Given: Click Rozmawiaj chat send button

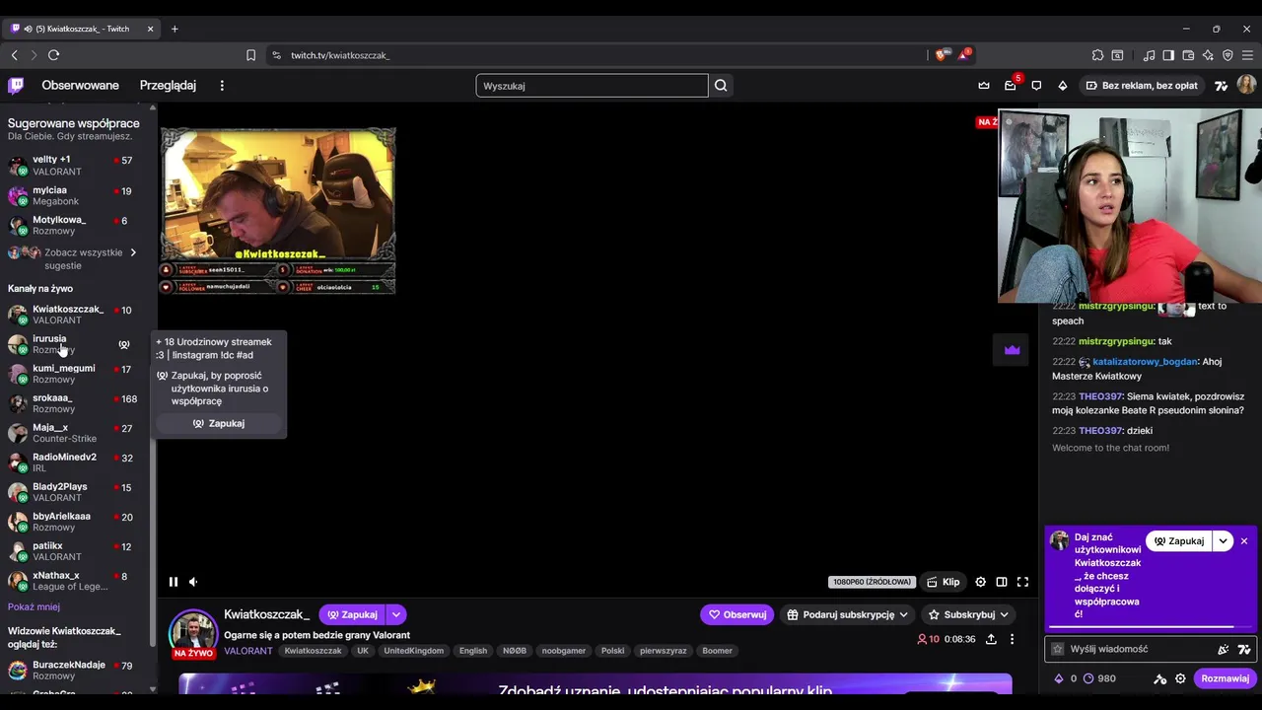Looking at the screenshot, I should tap(1225, 678).
